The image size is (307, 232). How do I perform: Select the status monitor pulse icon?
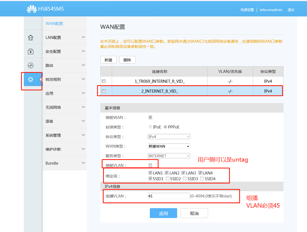point(31,65)
